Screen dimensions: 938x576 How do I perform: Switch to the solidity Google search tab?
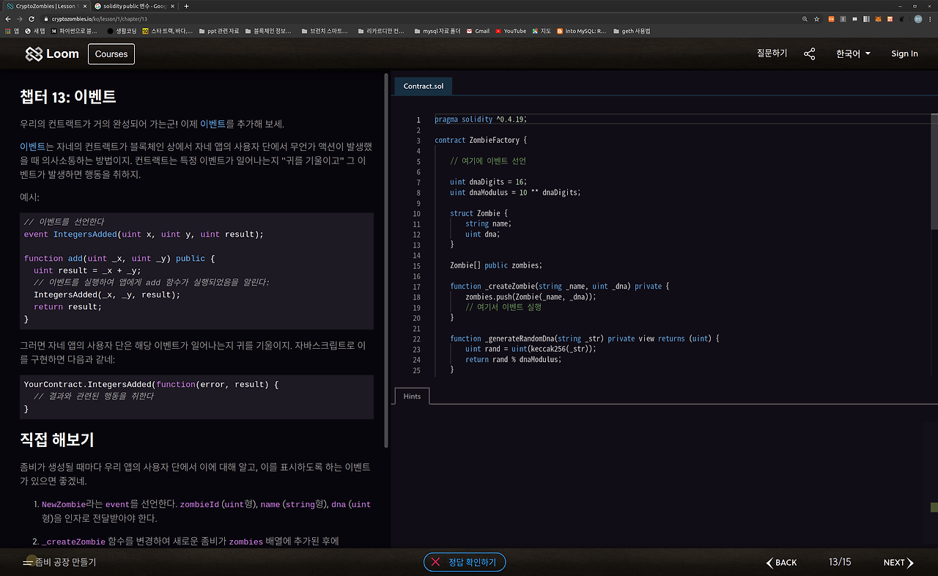[134, 6]
